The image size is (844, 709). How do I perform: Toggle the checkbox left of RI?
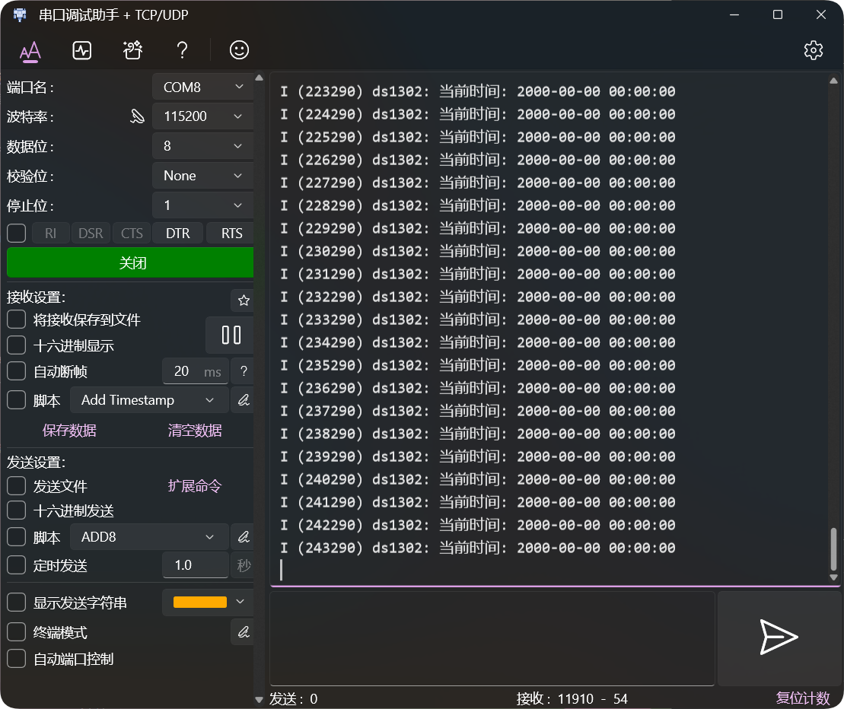[x=16, y=233]
